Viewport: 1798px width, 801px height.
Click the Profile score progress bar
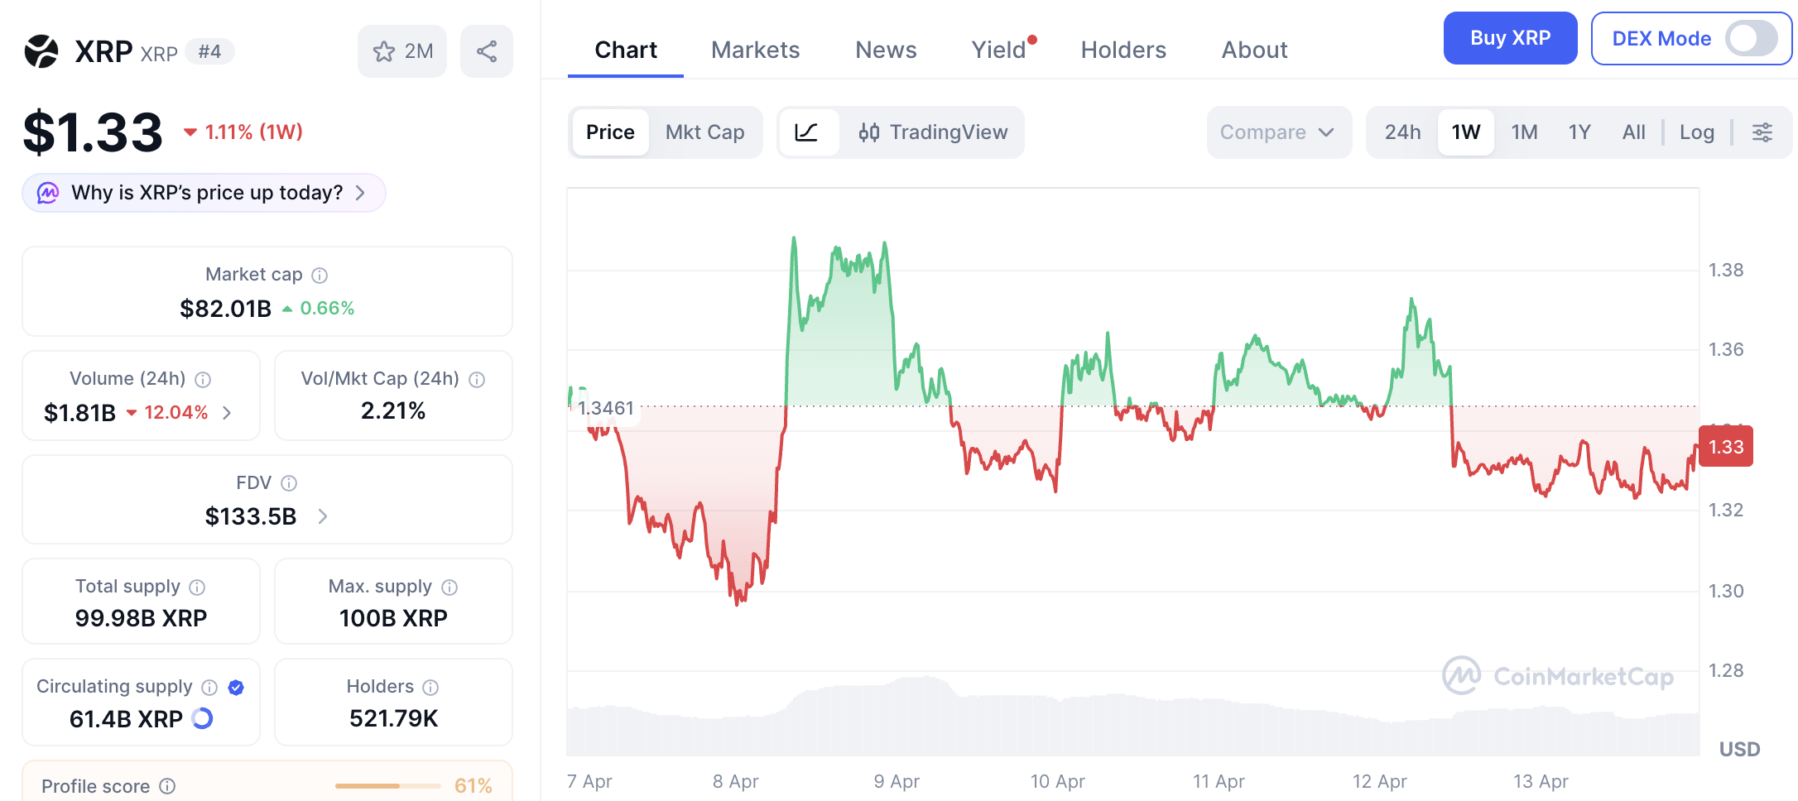point(387,786)
